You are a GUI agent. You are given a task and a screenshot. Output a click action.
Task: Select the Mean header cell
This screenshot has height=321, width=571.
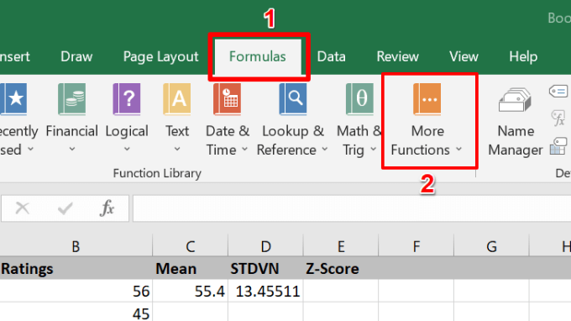[190, 269]
